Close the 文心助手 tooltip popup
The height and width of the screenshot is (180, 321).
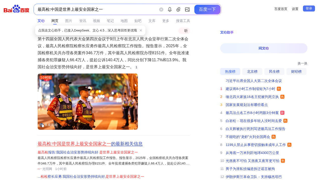pyautogui.click(x=141, y=30)
